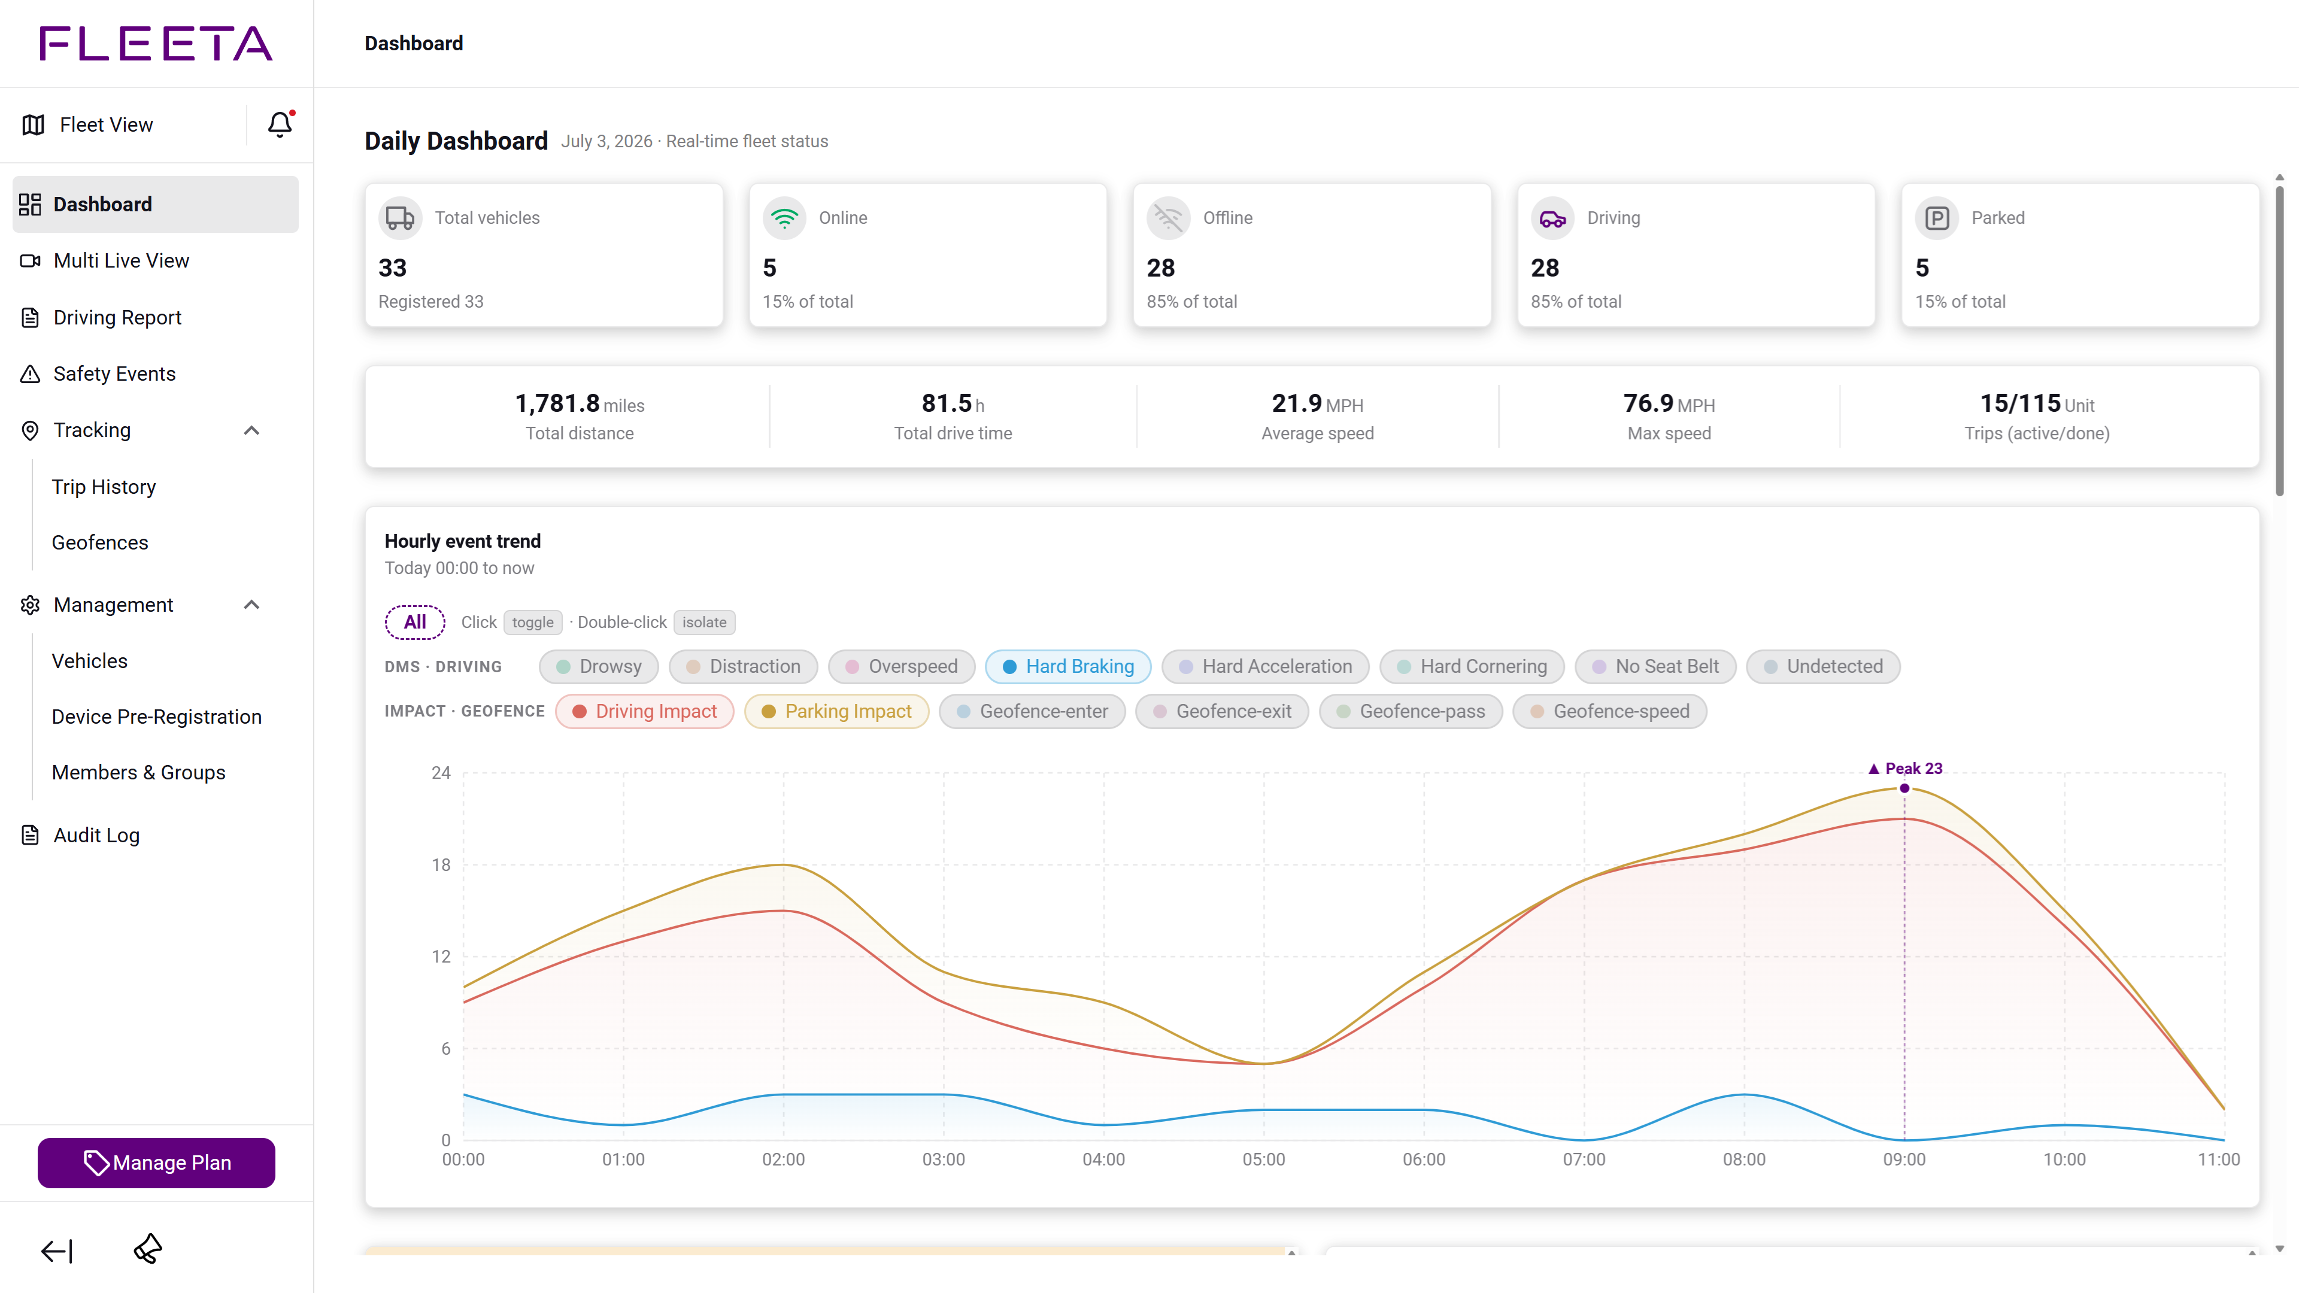Click the Offline wifi-off icon
This screenshot has height=1293, width=2299.
tap(1168, 218)
